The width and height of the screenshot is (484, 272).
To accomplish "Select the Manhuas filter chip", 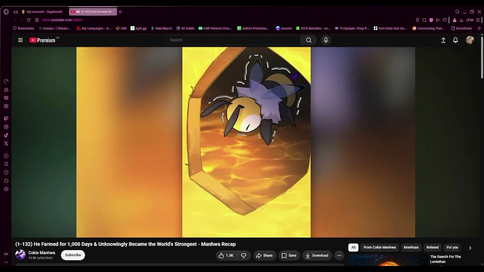I will click(411, 248).
